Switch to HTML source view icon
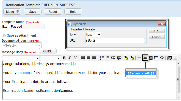Viewport: 181px width, 101px height. pos(162,58)
